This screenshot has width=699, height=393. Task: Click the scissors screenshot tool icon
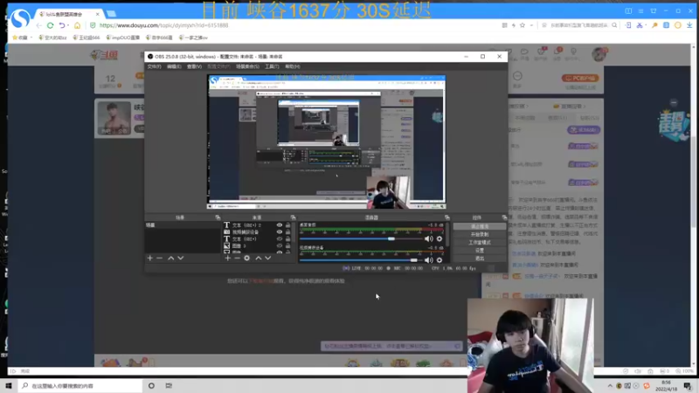640,25
